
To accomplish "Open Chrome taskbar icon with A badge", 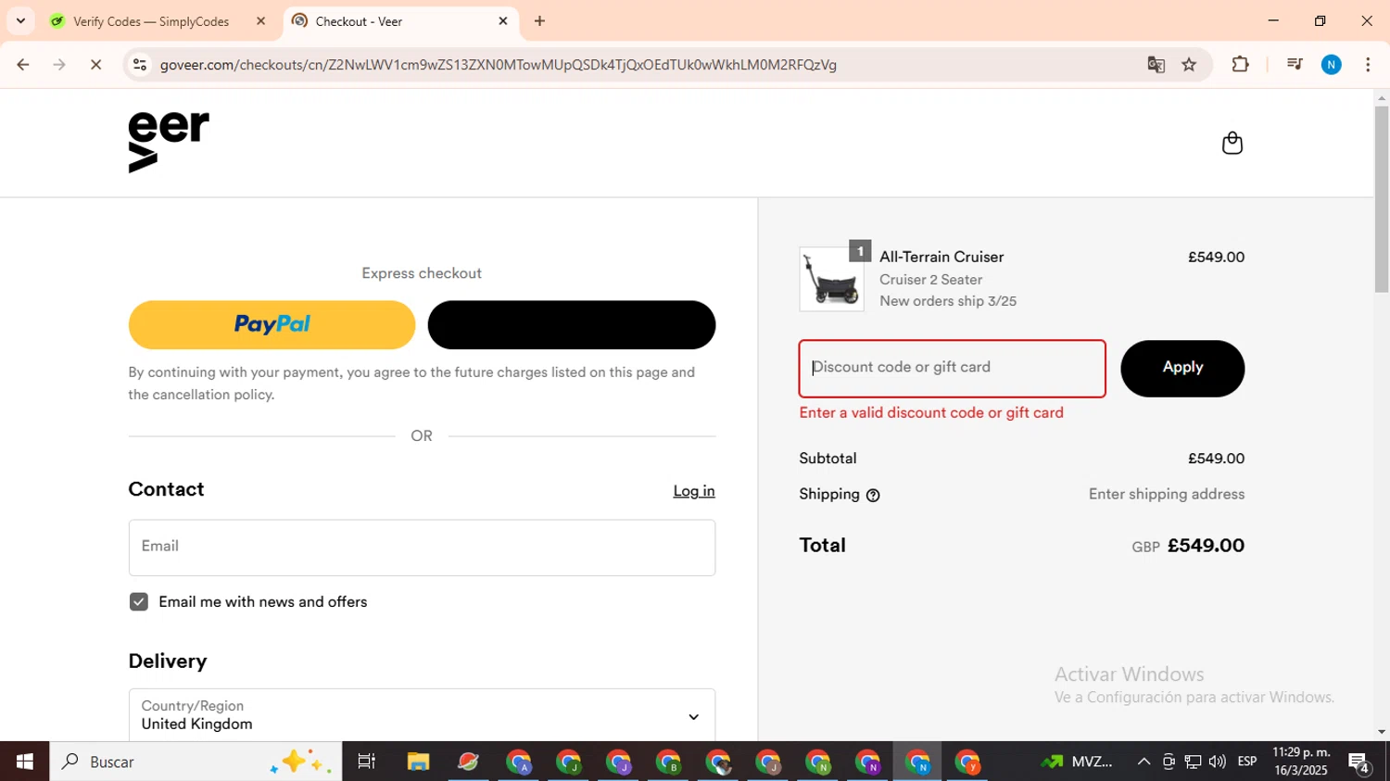I will [x=519, y=762].
